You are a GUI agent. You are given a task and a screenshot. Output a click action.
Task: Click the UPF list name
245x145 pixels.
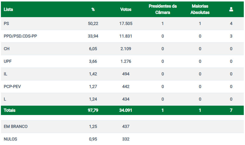pos(8,61)
